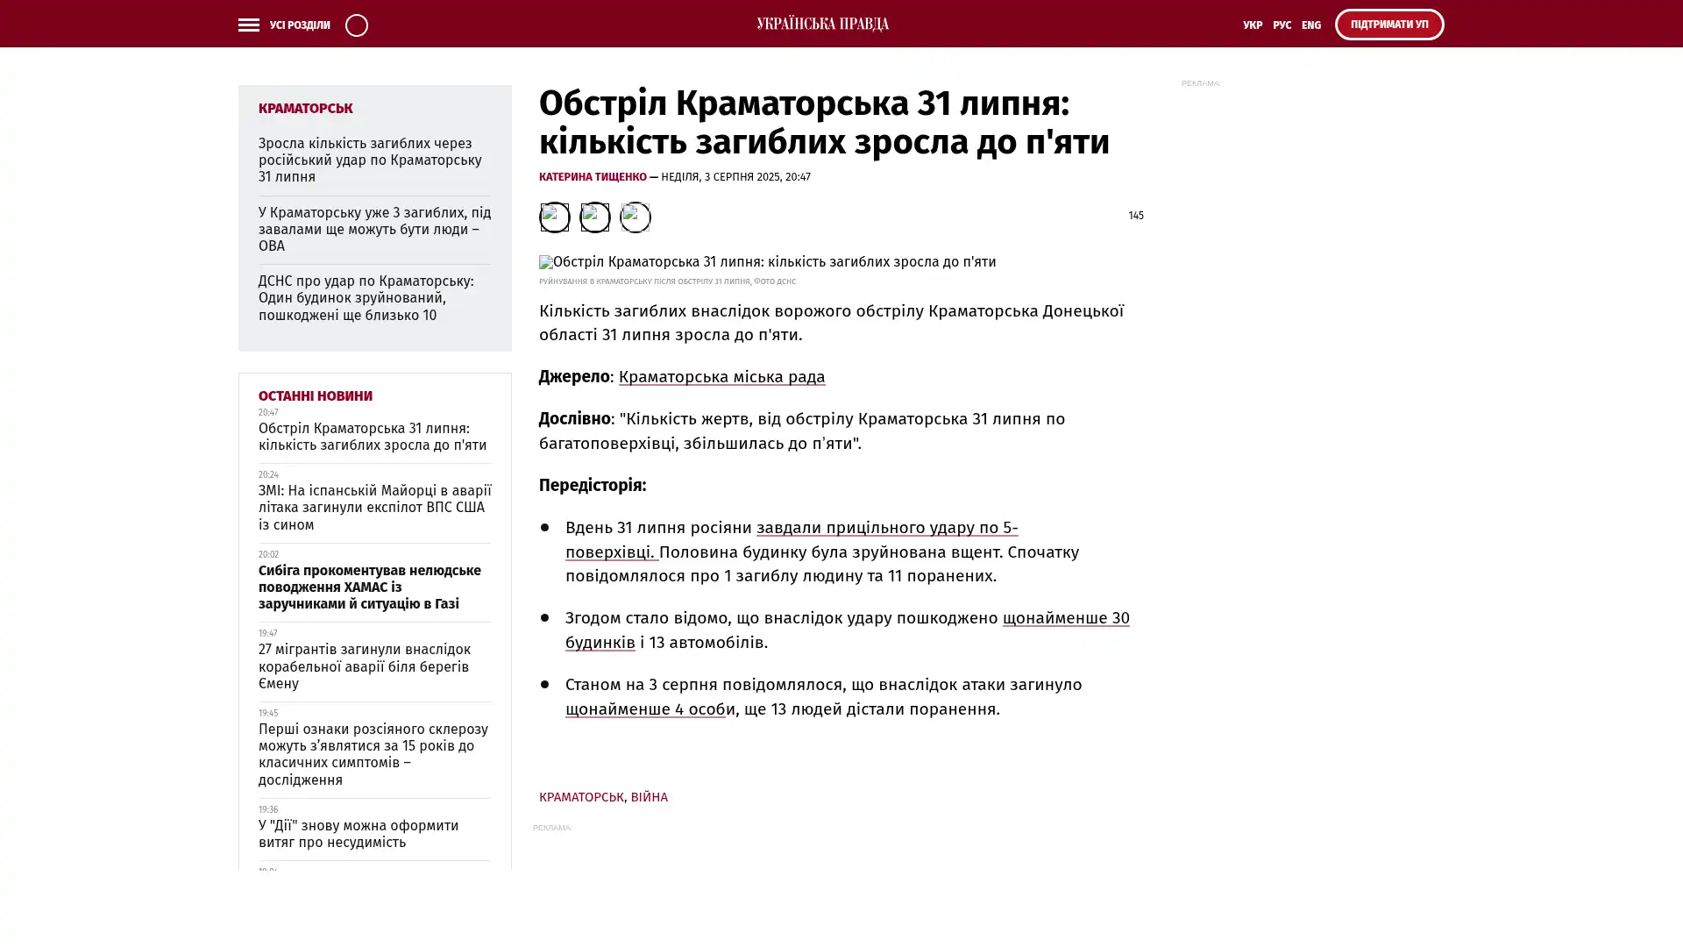Open the Війна tag below the article

649,797
